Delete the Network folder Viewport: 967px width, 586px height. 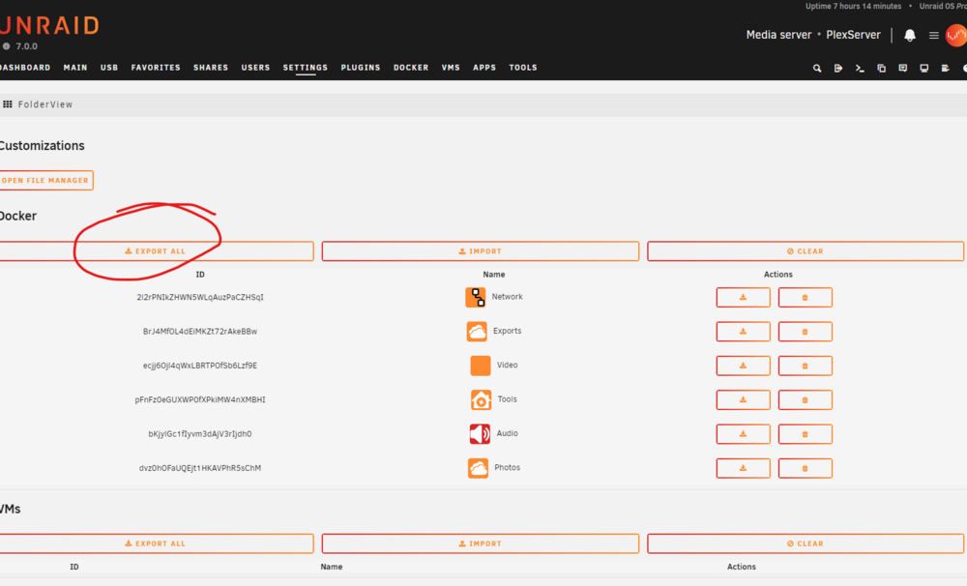[805, 297]
